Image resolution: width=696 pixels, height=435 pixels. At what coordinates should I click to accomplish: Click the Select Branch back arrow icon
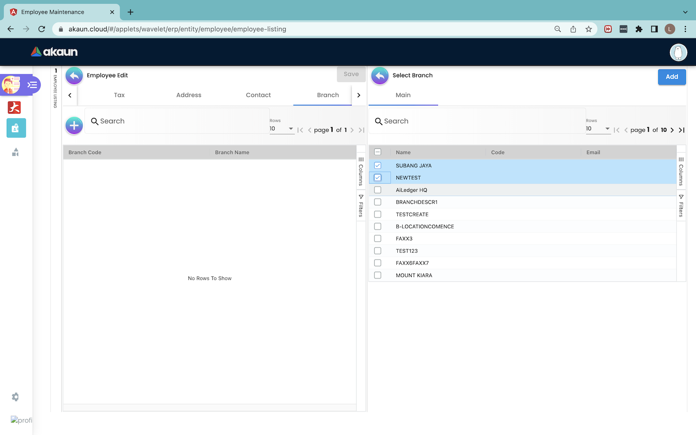(x=380, y=75)
